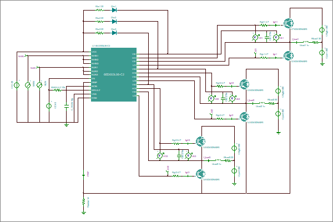Select the phase 2 high-side IGBT

[244, 84]
